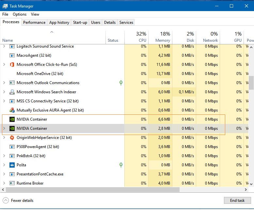Expand the Microsoft Office Click-to-Run process group

pos(4,65)
